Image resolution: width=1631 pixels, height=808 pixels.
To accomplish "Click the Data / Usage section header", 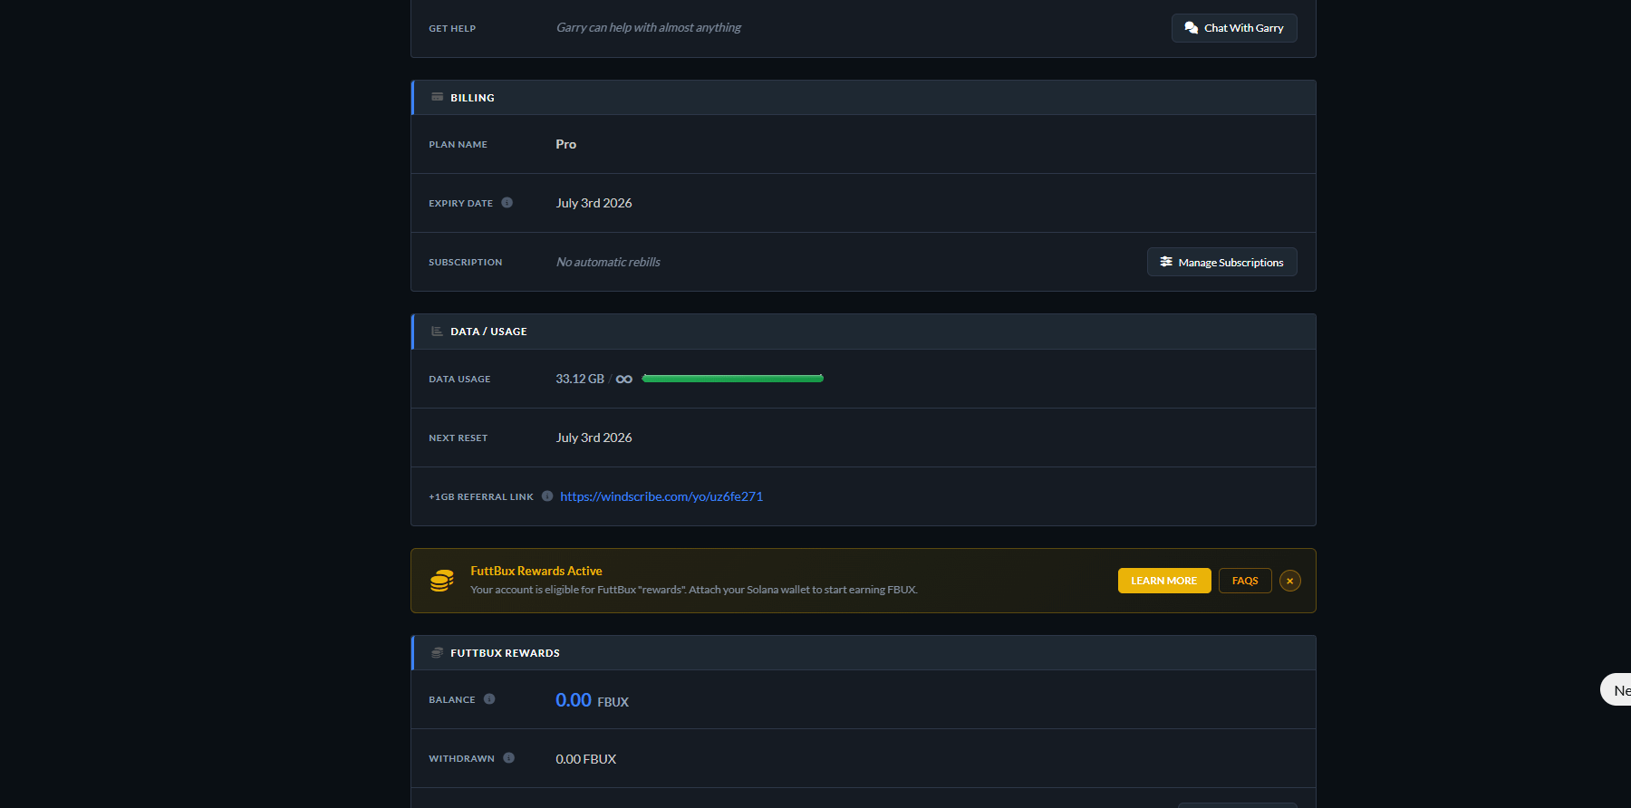I will tap(864, 332).
